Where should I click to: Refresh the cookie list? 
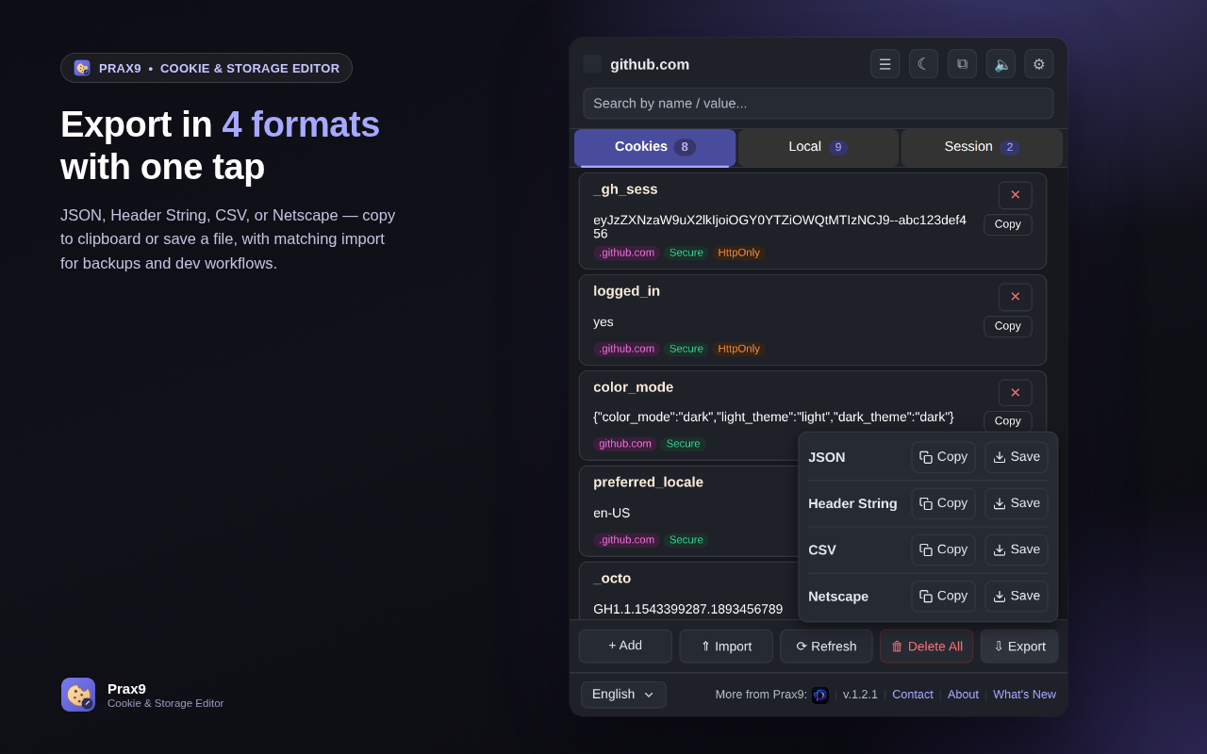tap(826, 646)
